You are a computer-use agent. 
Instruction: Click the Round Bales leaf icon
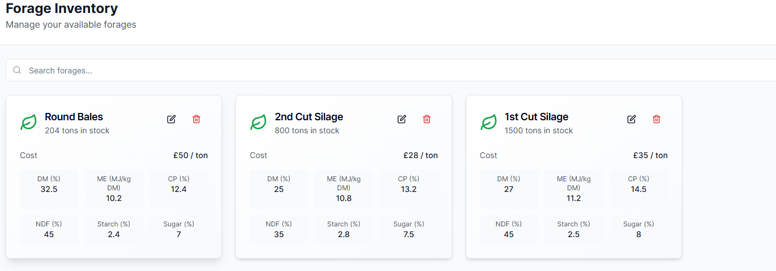point(28,123)
